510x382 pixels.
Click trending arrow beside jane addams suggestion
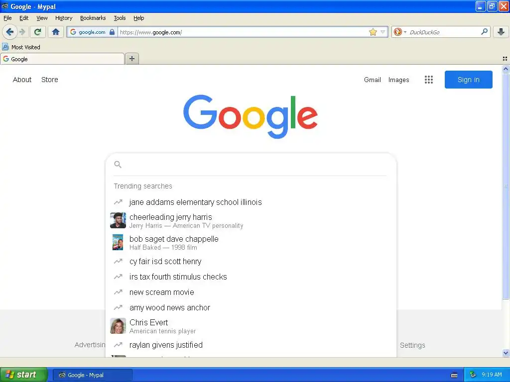pyautogui.click(x=118, y=202)
